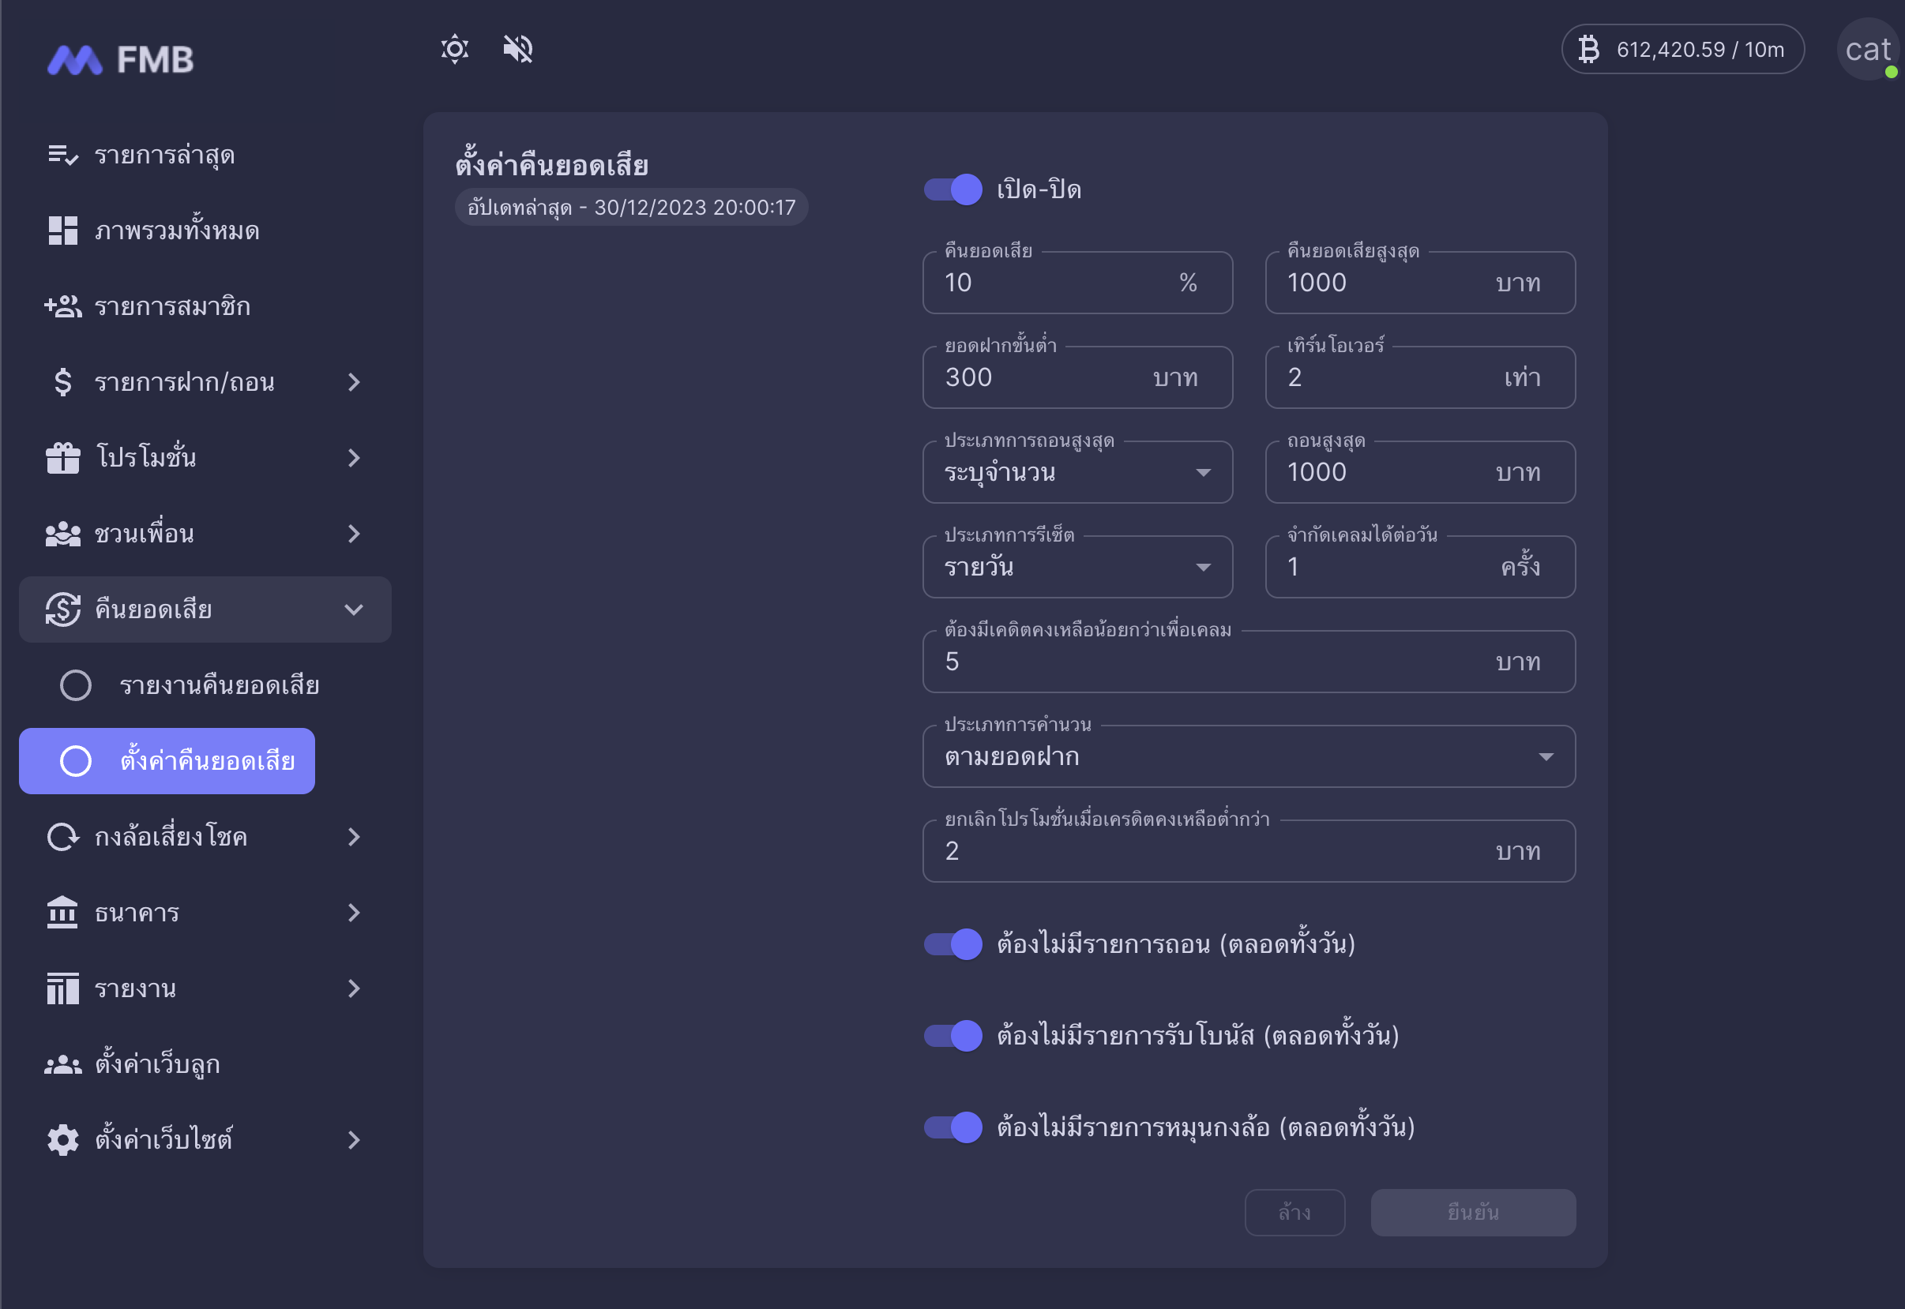Click the Bitcoin balance icon
This screenshot has height=1309, width=1905.
pyautogui.click(x=1589, y=49)
